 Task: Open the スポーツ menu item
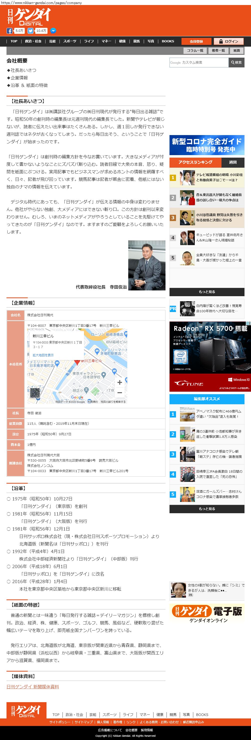tap(70, 41)
